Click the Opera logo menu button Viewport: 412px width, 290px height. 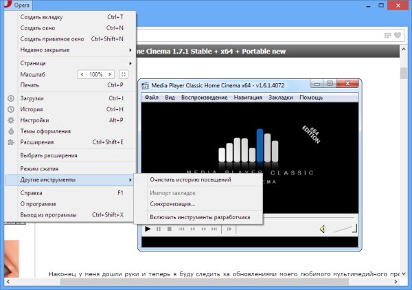point(18,5)
